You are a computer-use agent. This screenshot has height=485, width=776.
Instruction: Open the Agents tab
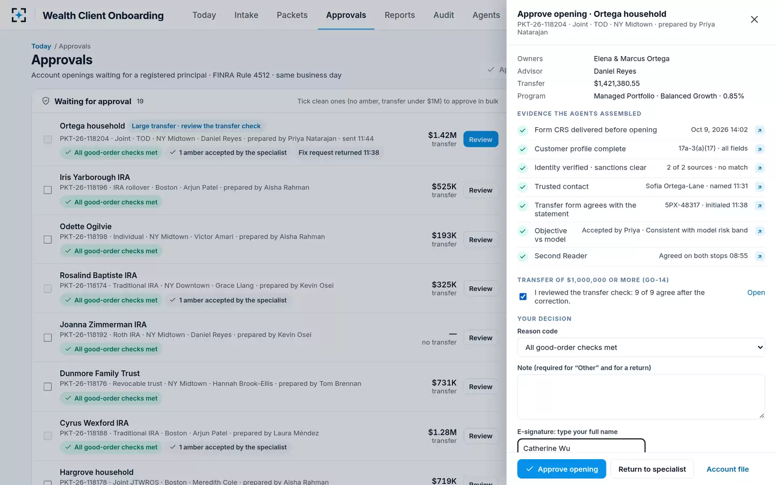(x=486, y=15)
